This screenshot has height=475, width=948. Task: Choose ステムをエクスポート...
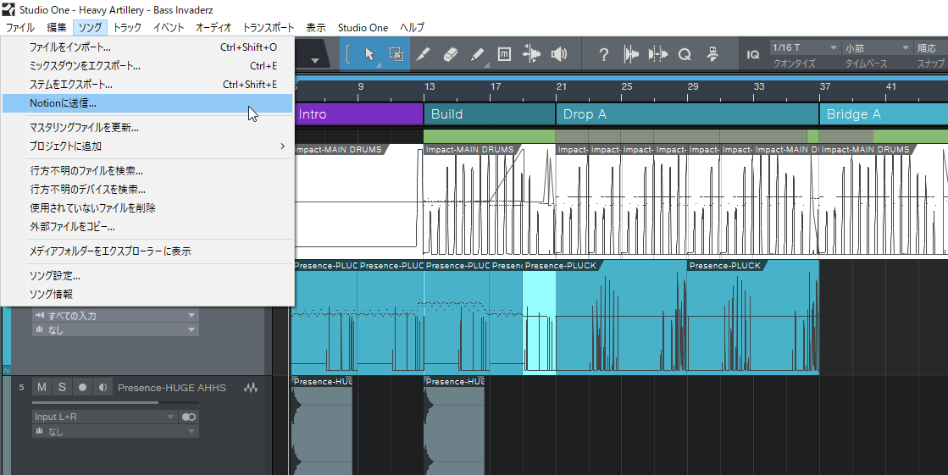tap(147, 85)
